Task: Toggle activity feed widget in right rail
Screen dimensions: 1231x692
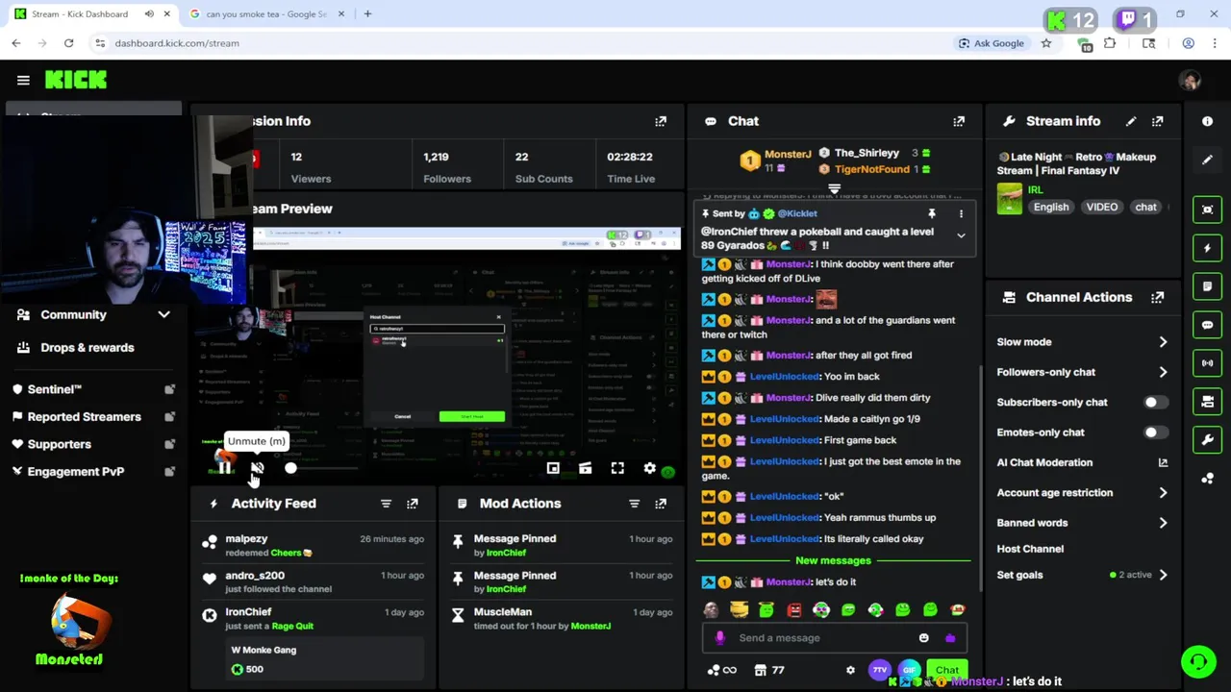Action: [1207, 248]
